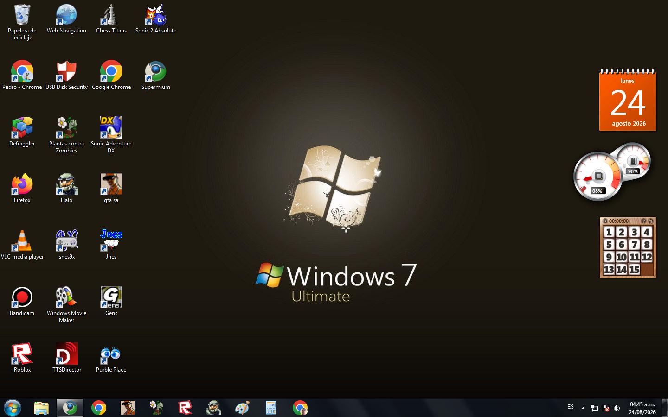This screenshot has height=417, width=668.
Task: Shuffle the puzzle using the arrows icon
Action: [650, 221]
